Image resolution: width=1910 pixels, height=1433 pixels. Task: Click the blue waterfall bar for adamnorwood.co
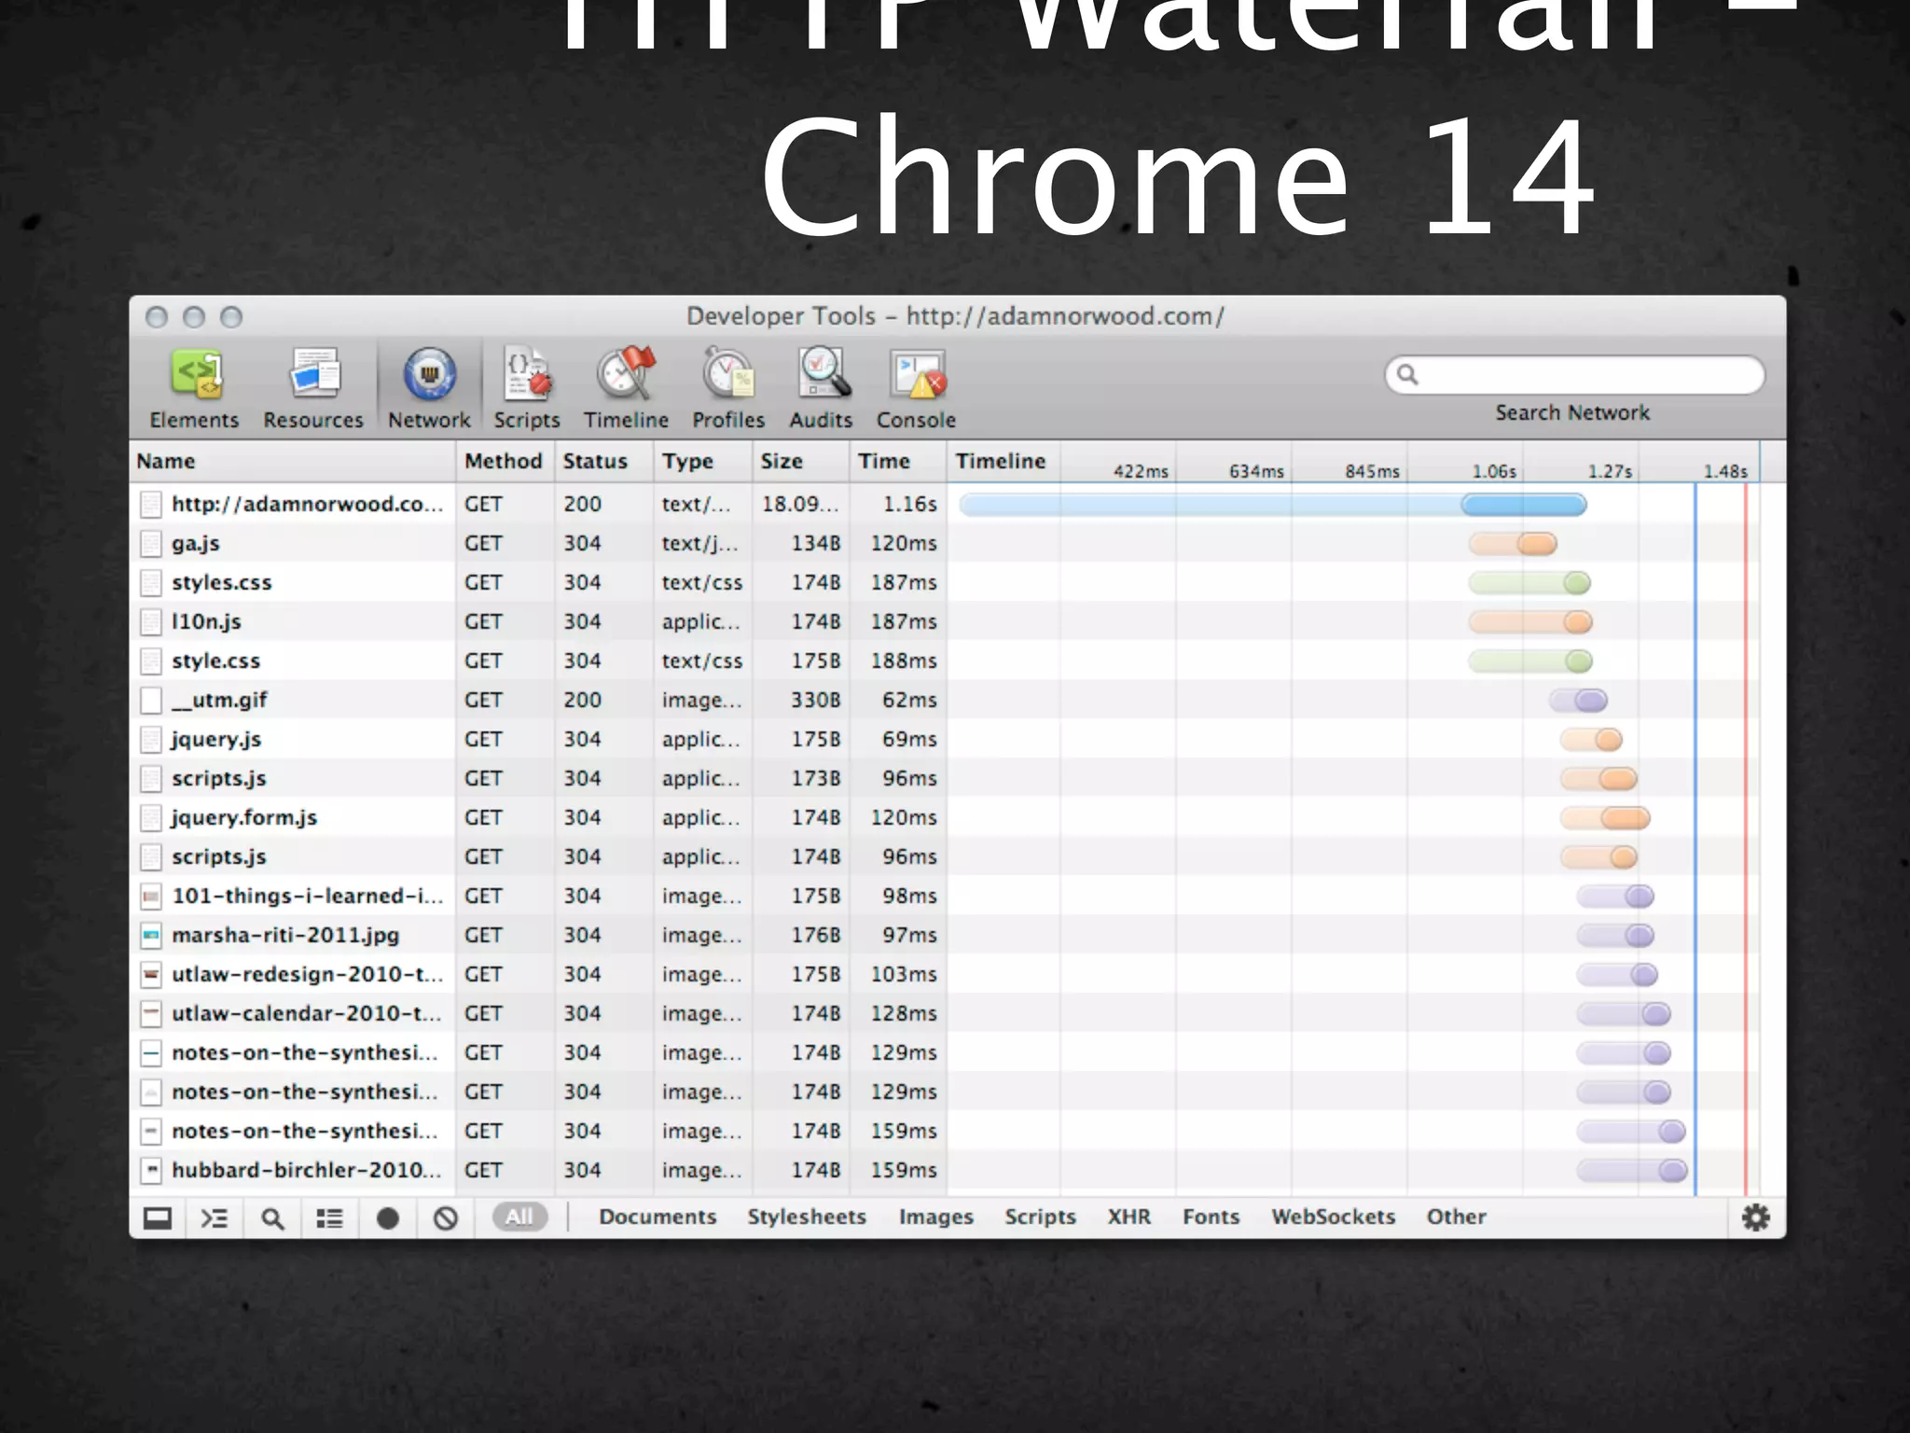click(x=1273, y=505)
